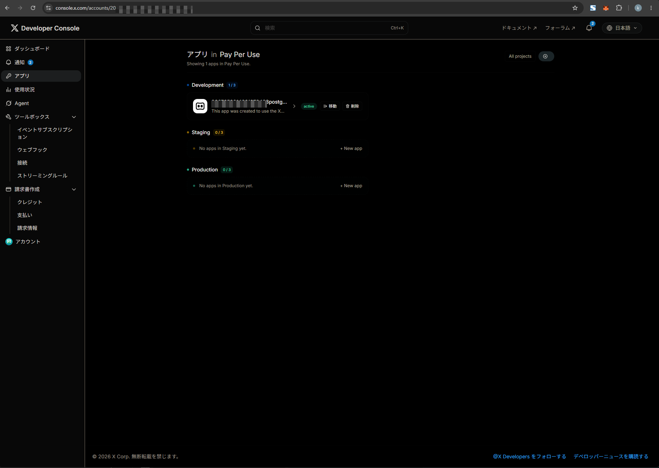Image resolution: width=659 pixels, height=468 pixels.
Task: Expand the app row chevron arrow
Action: (x=294, y=106)
